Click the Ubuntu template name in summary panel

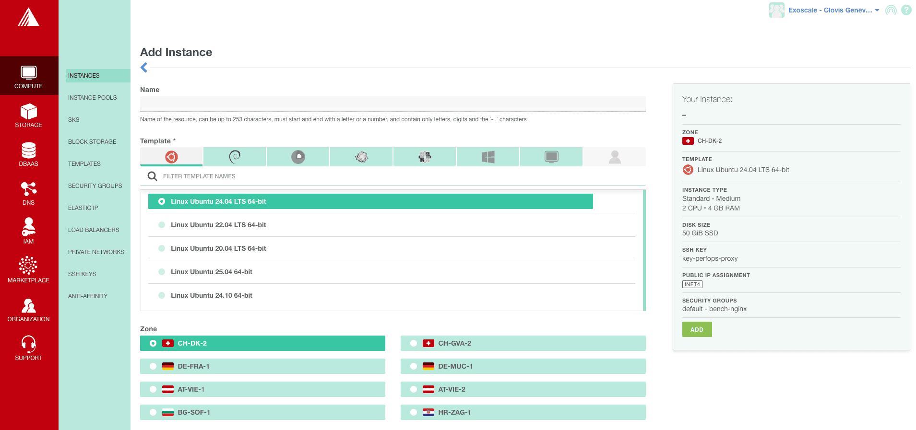tap(743, 170)
